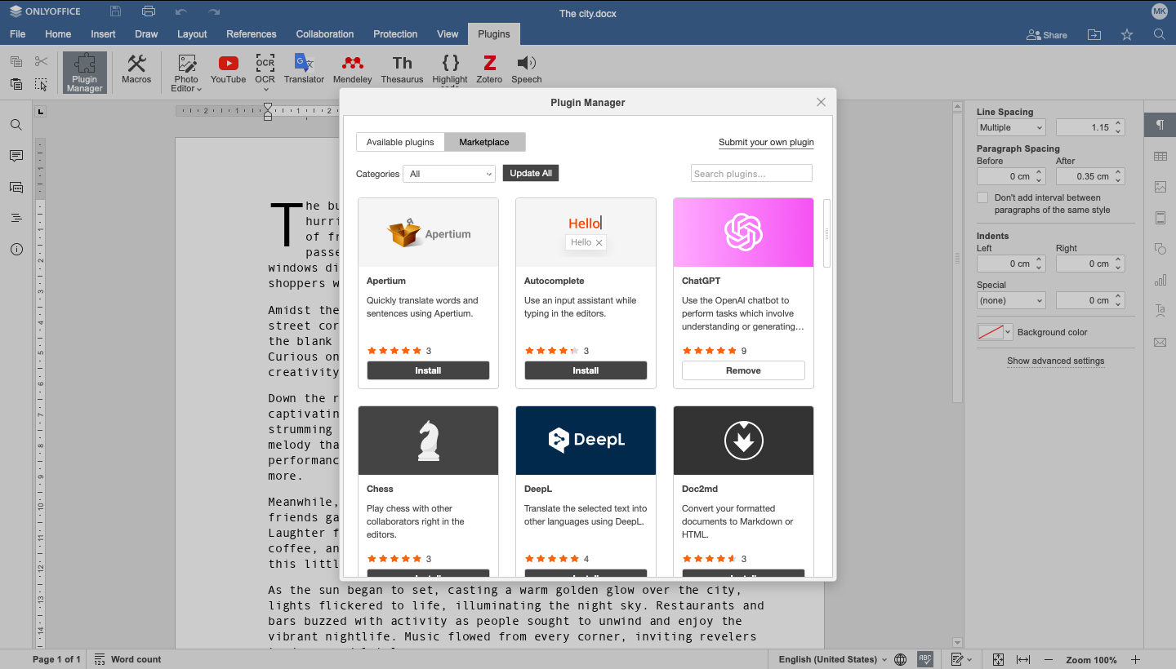Open the YouTube plugin
Screen dimensions: 1176x669
228,69
